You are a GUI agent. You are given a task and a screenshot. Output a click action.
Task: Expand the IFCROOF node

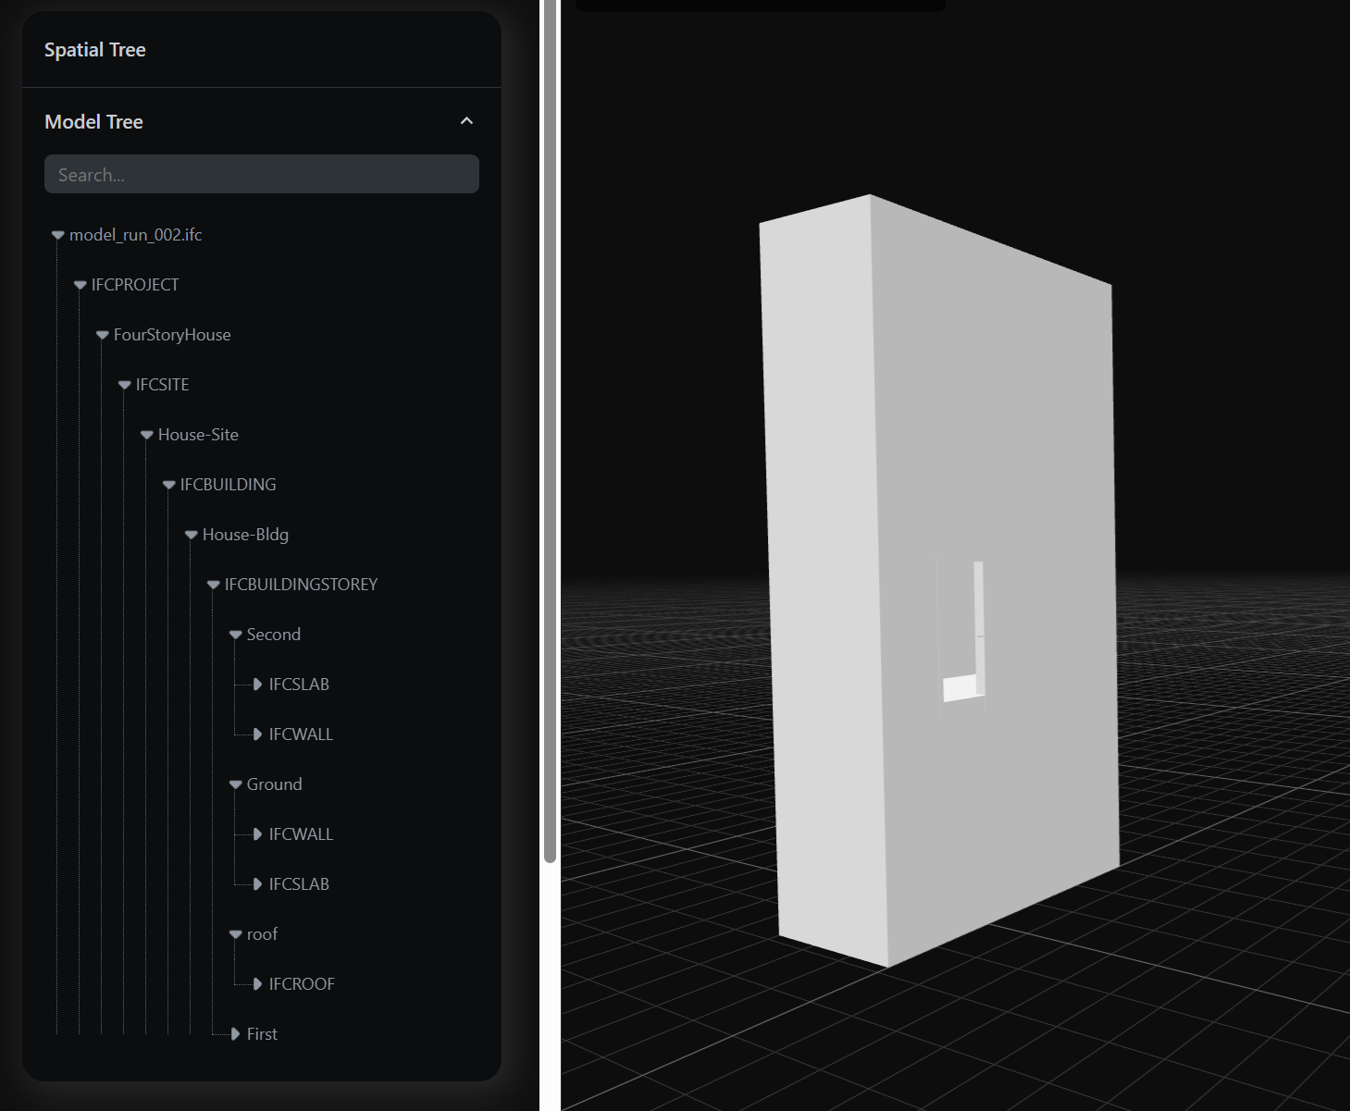pyautogui.click(x=257, y=984)
